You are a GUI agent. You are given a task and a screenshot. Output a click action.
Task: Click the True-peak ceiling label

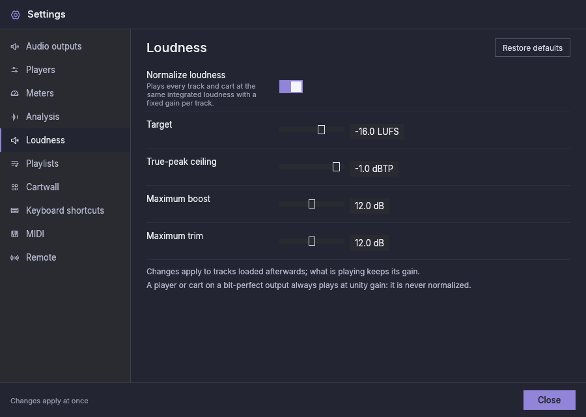[181, 162]
